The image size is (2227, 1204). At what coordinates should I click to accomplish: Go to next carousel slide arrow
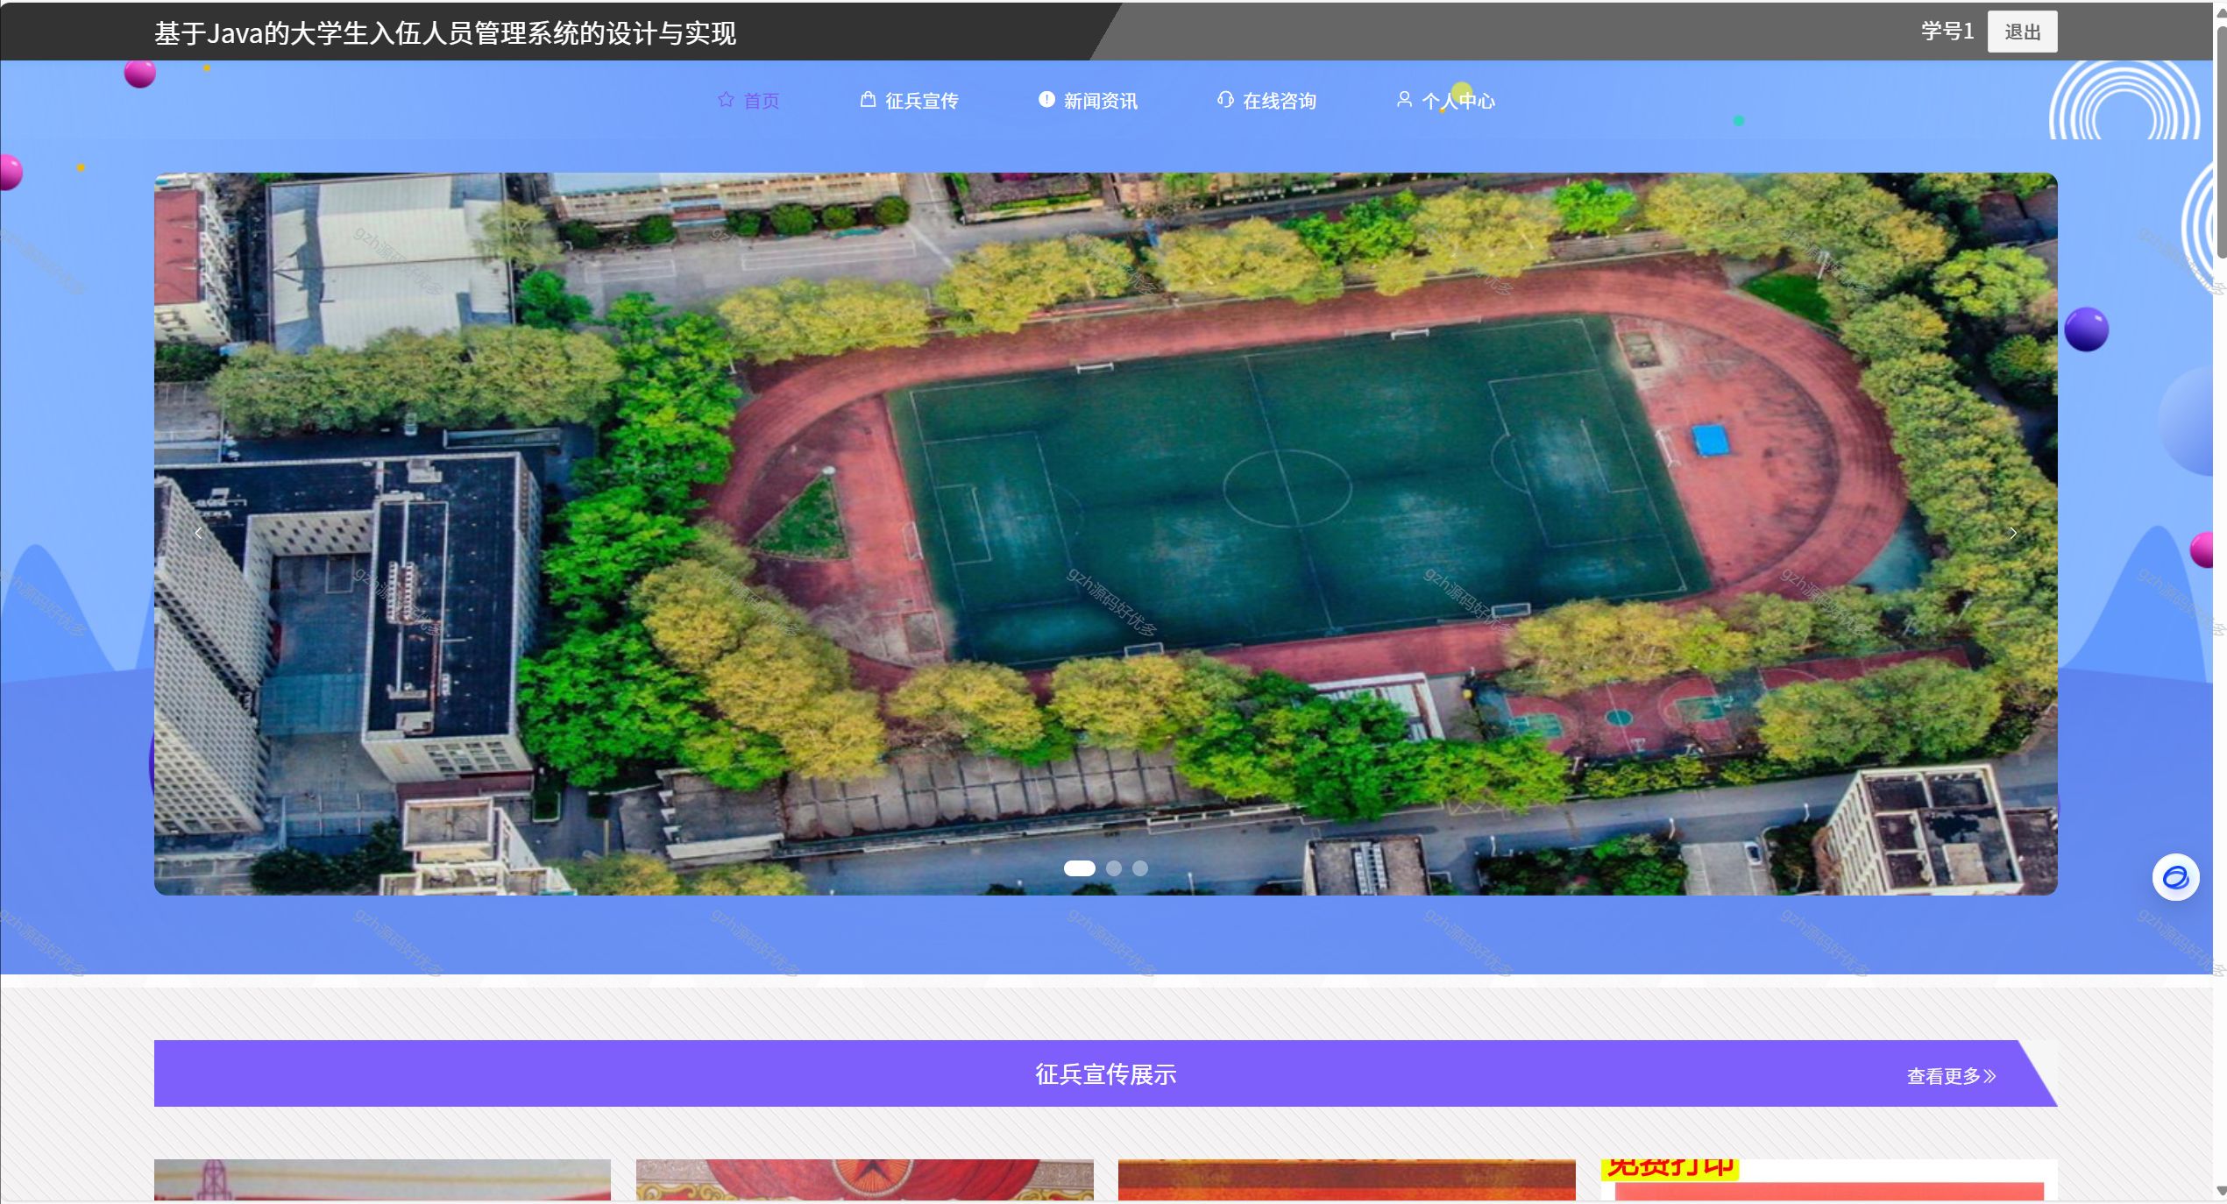[x=2013, y=533]
